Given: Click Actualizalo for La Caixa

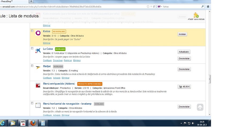Looking at the screenshot, I should coord(184,52).
